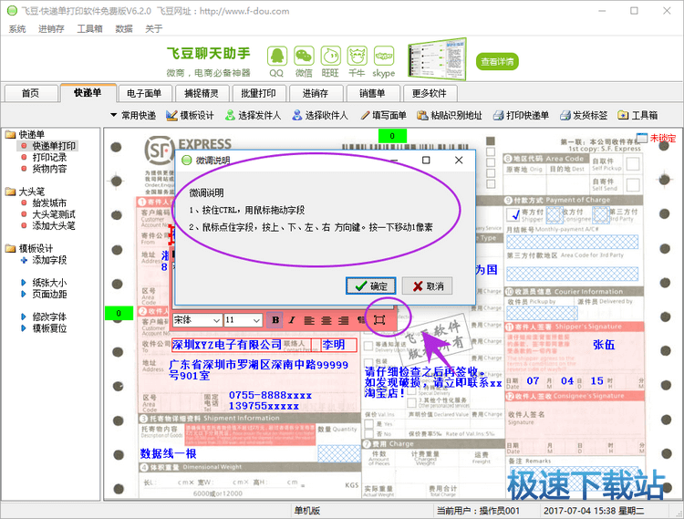Select 货物内容 in sidebar tree

[49, 169]
